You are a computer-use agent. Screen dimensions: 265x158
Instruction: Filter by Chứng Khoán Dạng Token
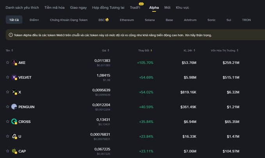[x=69, y=20]
